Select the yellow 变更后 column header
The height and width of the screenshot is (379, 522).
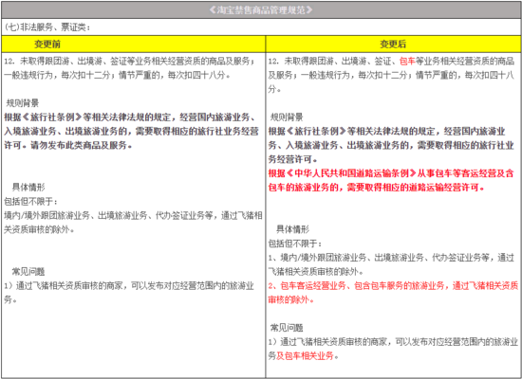coord(393,44)
